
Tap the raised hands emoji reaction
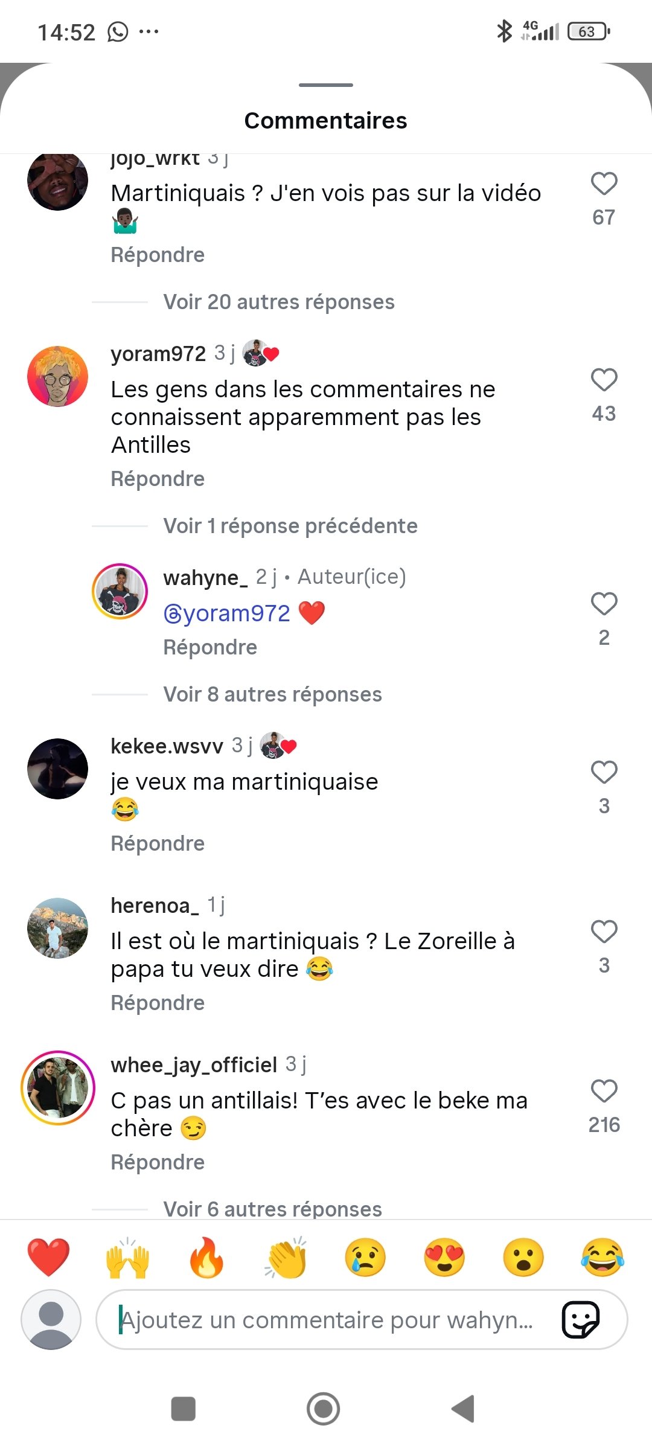click(x=127, y=1258)
